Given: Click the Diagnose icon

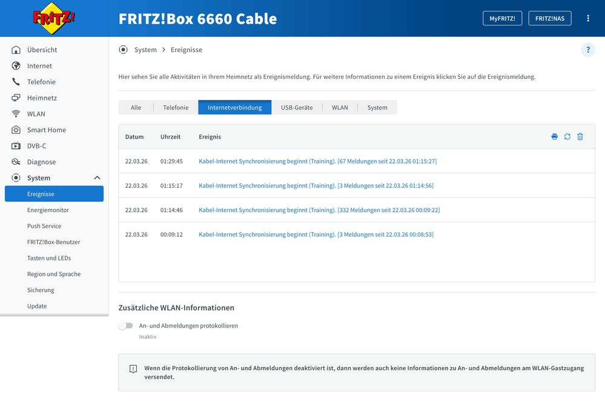Looking at the screenshot, I should pos(16,162).
